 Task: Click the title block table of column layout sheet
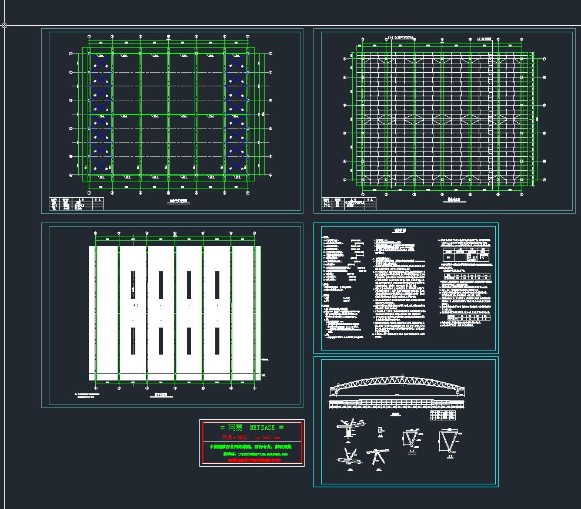[76, 204]
